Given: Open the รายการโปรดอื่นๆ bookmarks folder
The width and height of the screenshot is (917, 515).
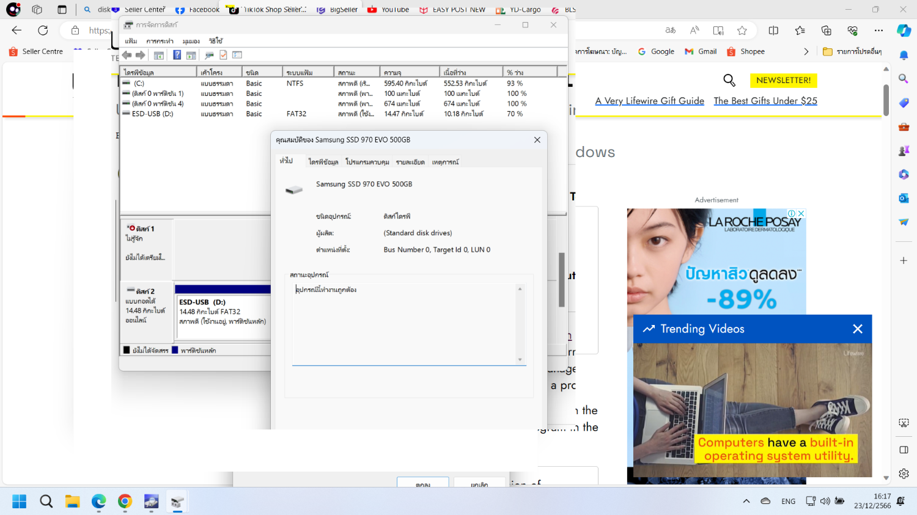Looking at the screenshot, I should (x=852, y=51).
